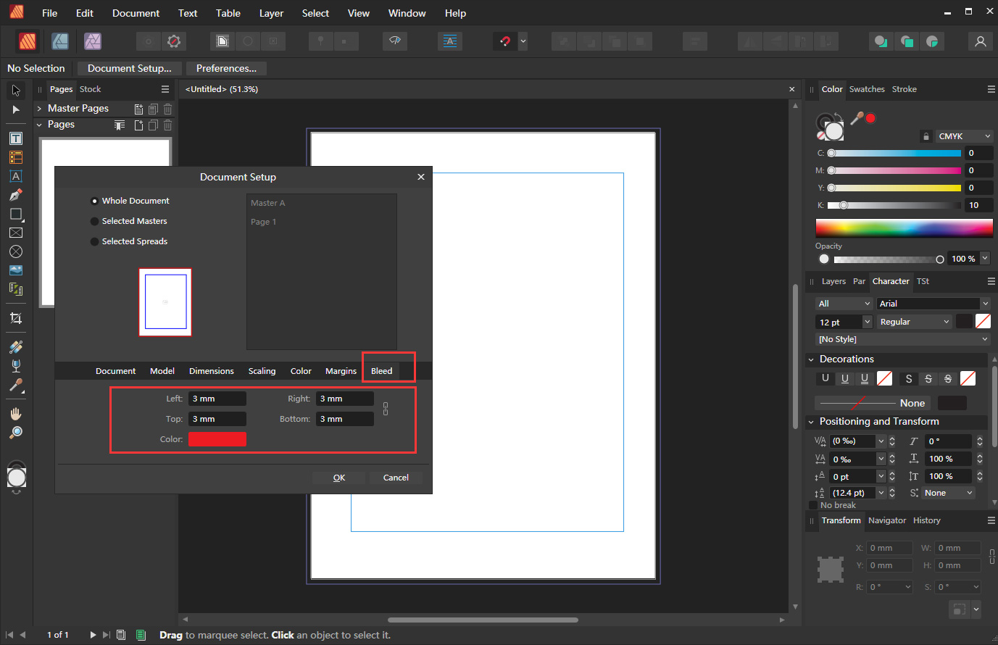Image resolution: width=998 pixels, height=645 pixels.
Task: Open the Layer menu
Action: click(272, 13)
